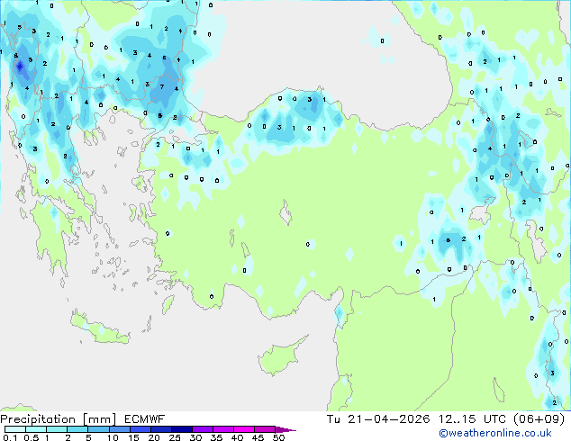The image size is (571, 441).
Task: Click the '0.5' legend scale label
Action: pyautogui.click(x=31, y=437)
